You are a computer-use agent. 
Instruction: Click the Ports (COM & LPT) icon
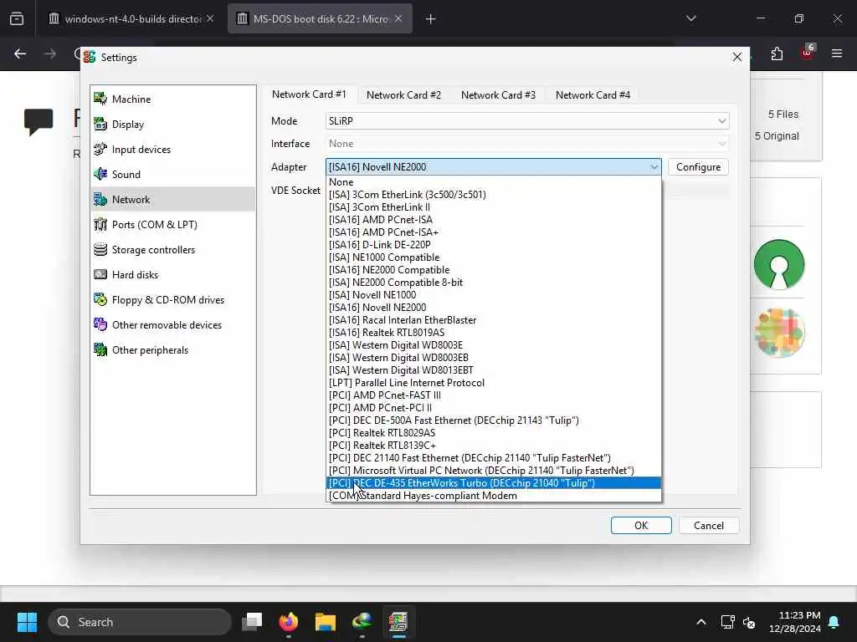tap(100, 224)
